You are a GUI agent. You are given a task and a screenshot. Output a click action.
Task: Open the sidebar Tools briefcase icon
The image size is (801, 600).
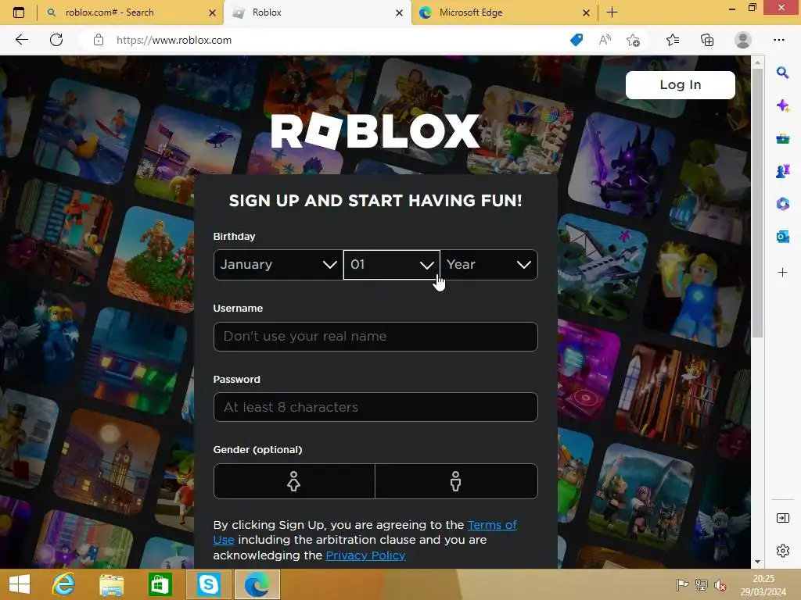782,138
